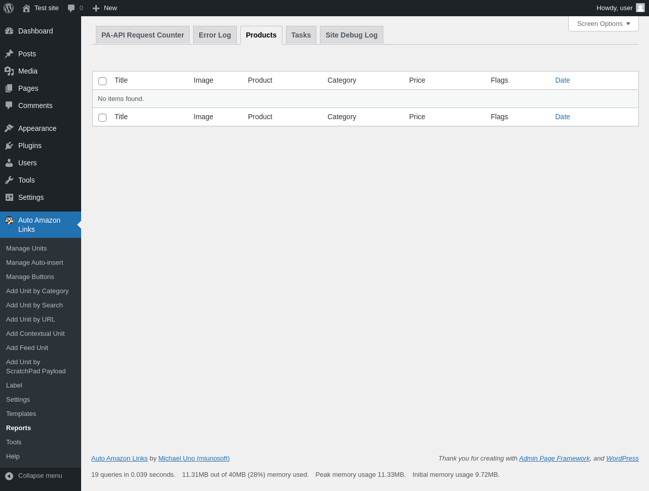Screen dimensions: 649x491
Task: Open Michael Uno (miunosoft) link
Action: pyautogui.click(x=194, y=459)
